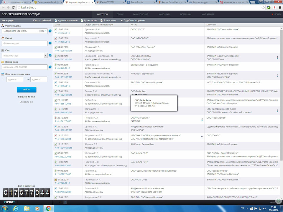Image resolution: width=283 pixels, height=212 pixels.
Task: Open the Chrome menu (three lines)
Action: (280, 8)
